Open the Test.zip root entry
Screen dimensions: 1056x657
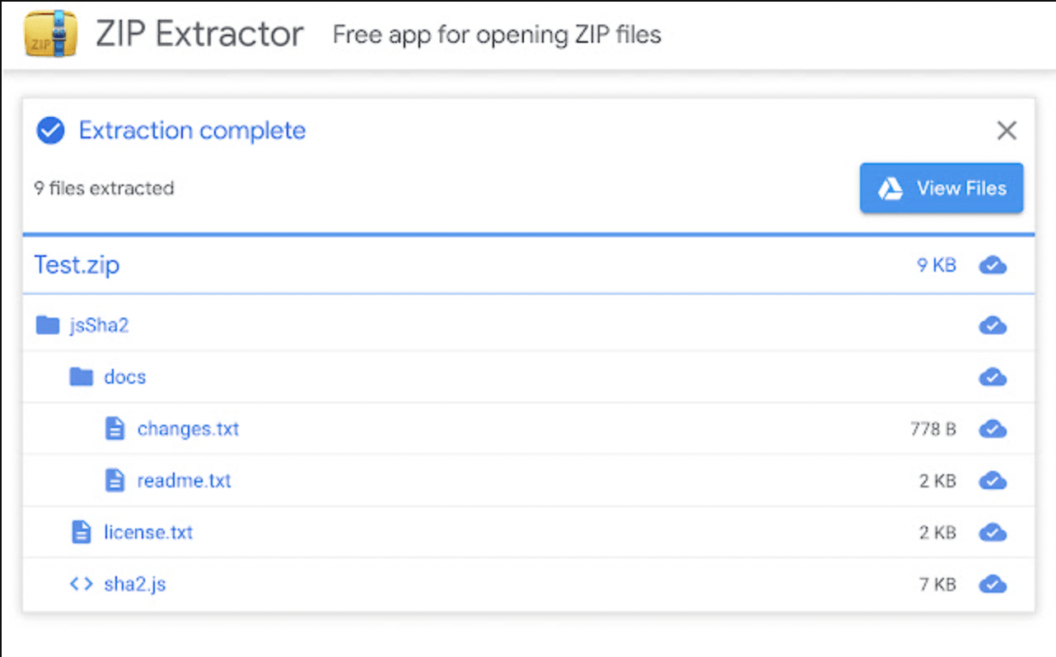pos(76,264)
